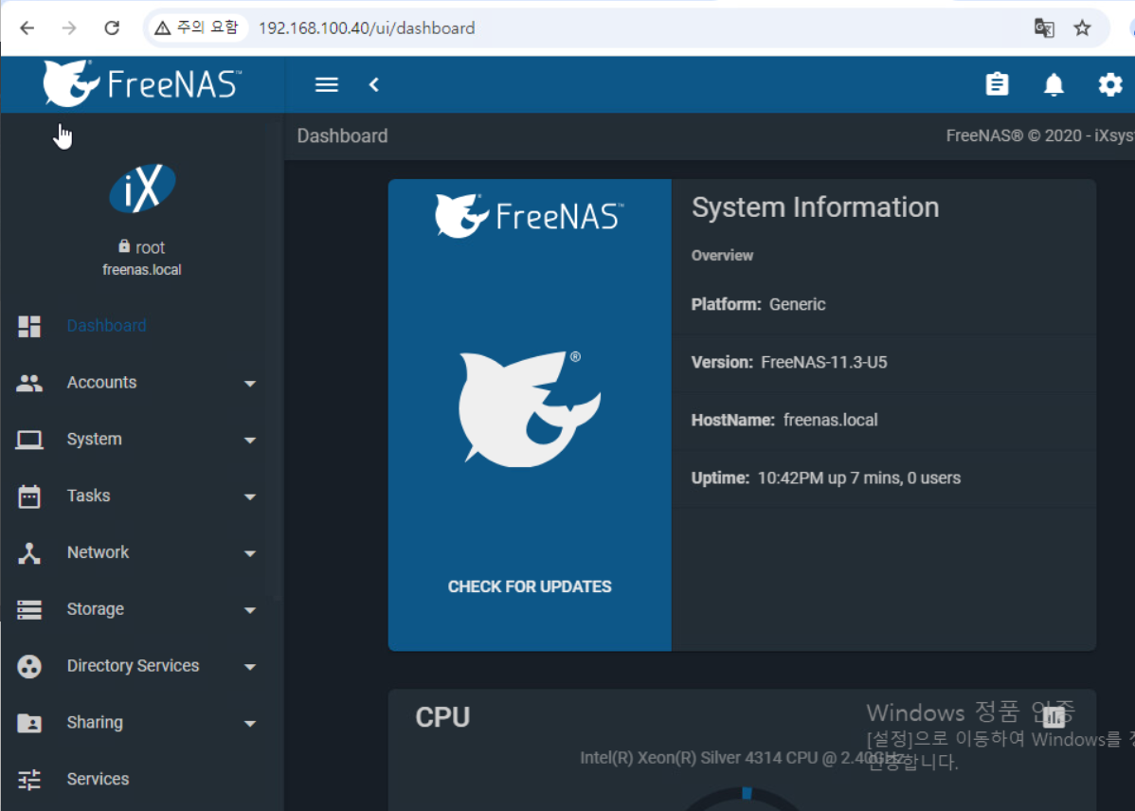This screenshot has height=811, width=1135.
Task: Click the iX user avatar logo
Action: click(x=142, y=189)
